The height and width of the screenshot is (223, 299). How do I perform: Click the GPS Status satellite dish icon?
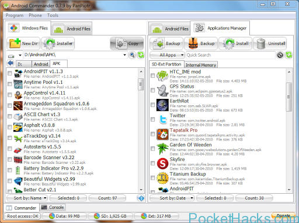162,90
